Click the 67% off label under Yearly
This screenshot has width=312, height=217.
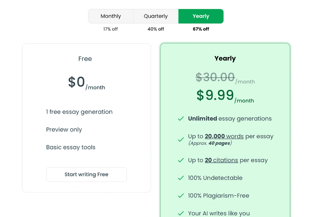tap(201, 29)
